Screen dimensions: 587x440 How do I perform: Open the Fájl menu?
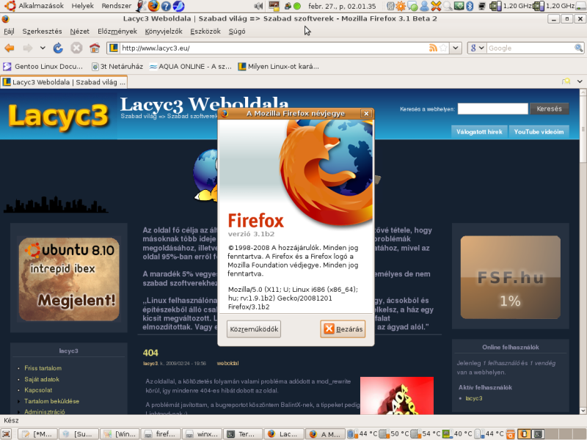coord(9,32)
